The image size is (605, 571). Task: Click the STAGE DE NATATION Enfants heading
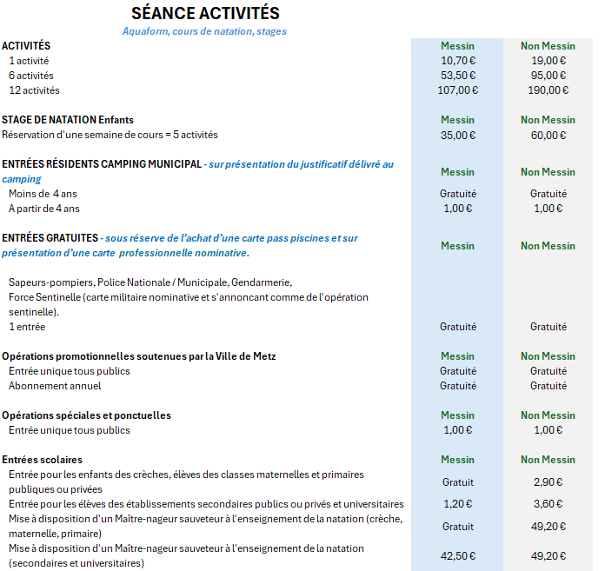click(x=68, y=120)
